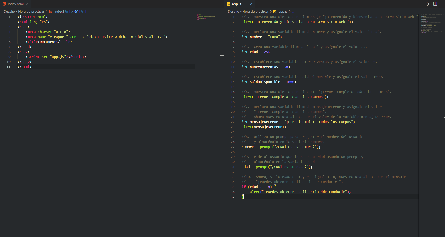This screenshot has height=237, width=445.
Task: Click the let mensajeDeError declaration line
Action: click(x=298, y=122)
